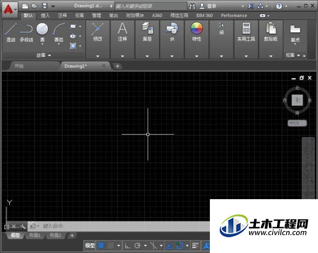Screen dimensions: 318x253
Task: Click the Autodesk Exchange X icon
Action: (x=250, y=6)
